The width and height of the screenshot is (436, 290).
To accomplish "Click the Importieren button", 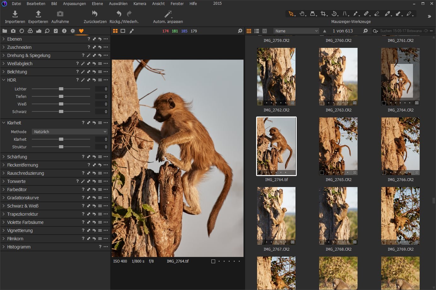I will click(x=15, y=17).
